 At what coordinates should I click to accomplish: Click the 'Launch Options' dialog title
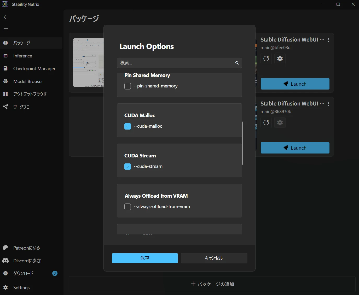147,46
